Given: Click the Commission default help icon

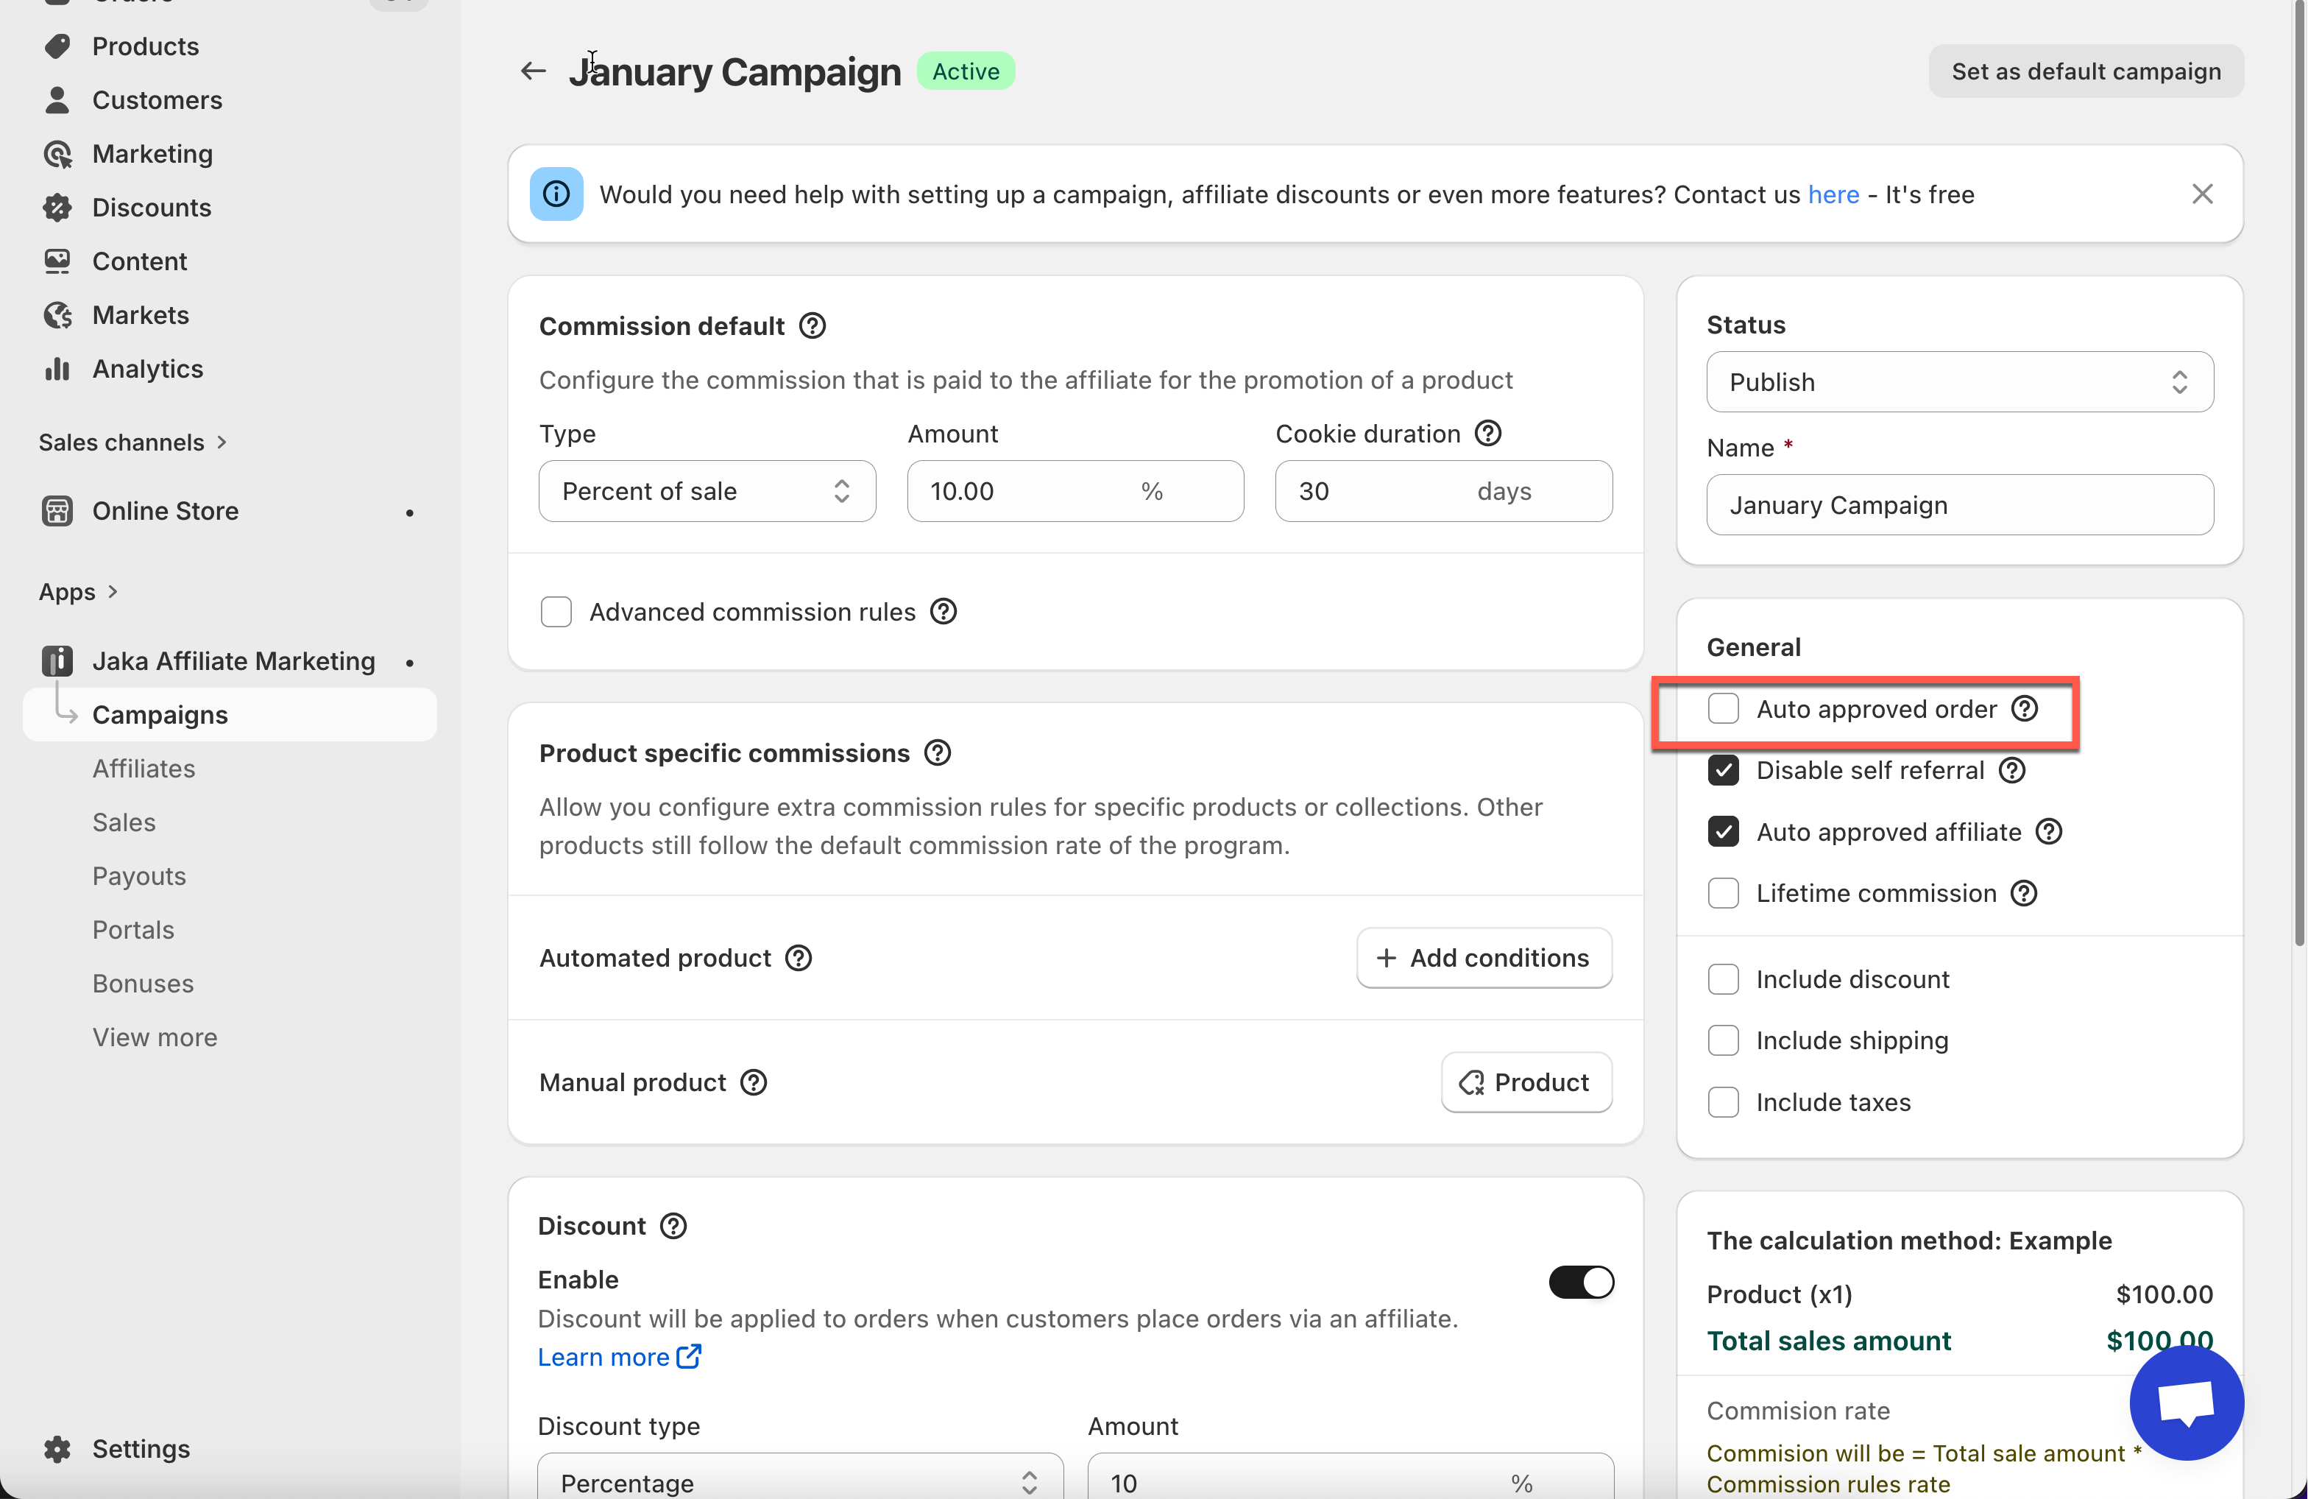Looking at the screenshot, I should [x=812, y=326].
